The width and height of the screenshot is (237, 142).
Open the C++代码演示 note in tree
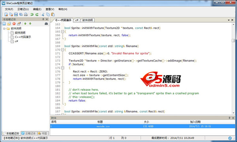23,37
